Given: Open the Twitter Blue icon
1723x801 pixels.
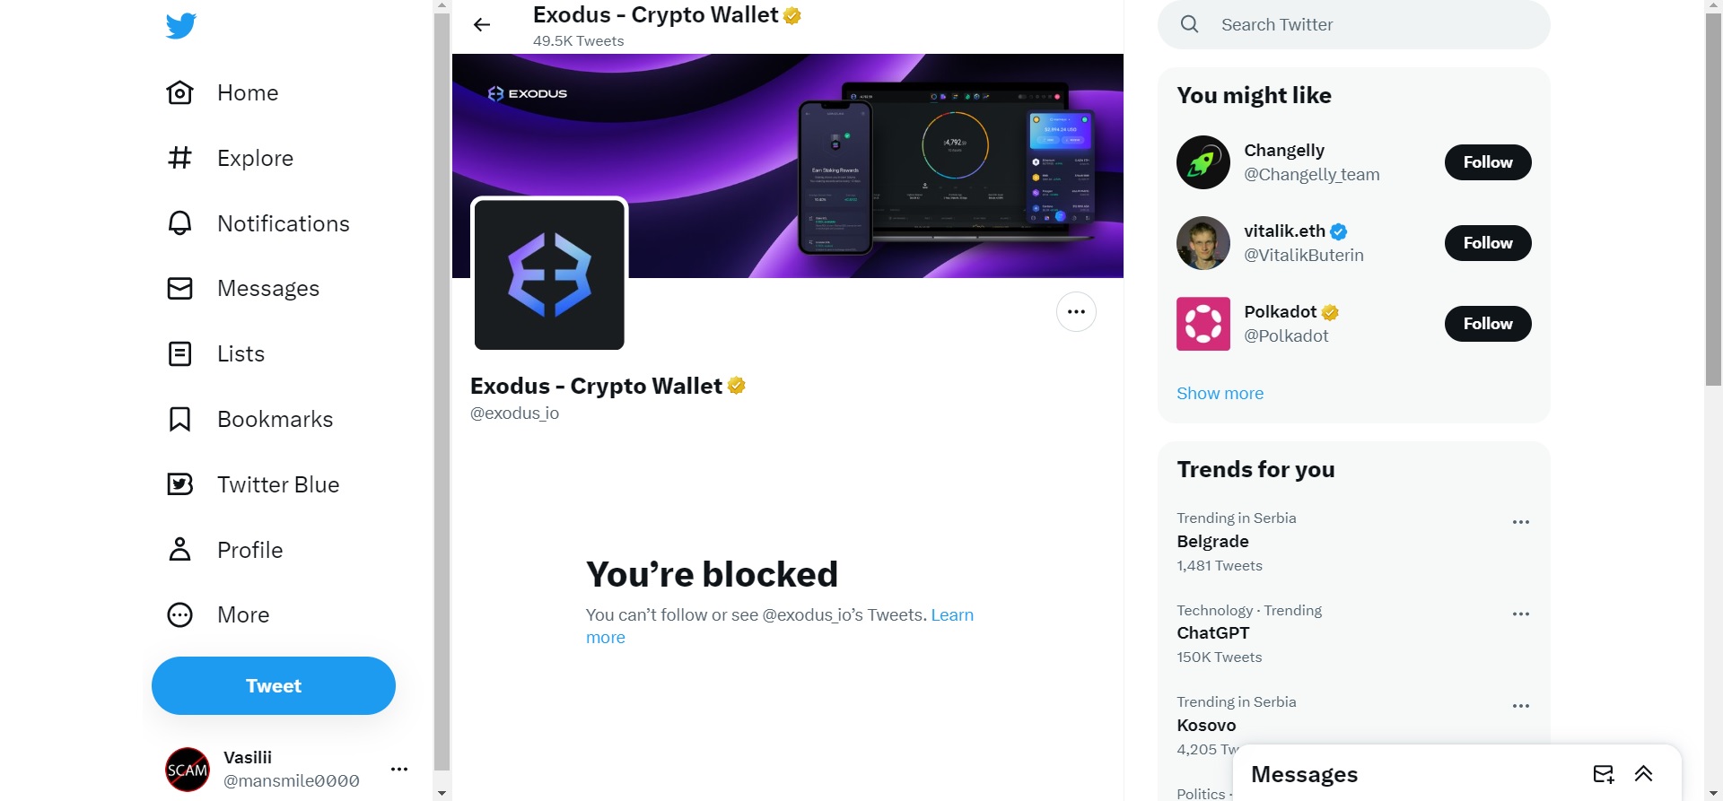Looking at the screenshot, I should (x=180, y=484).
